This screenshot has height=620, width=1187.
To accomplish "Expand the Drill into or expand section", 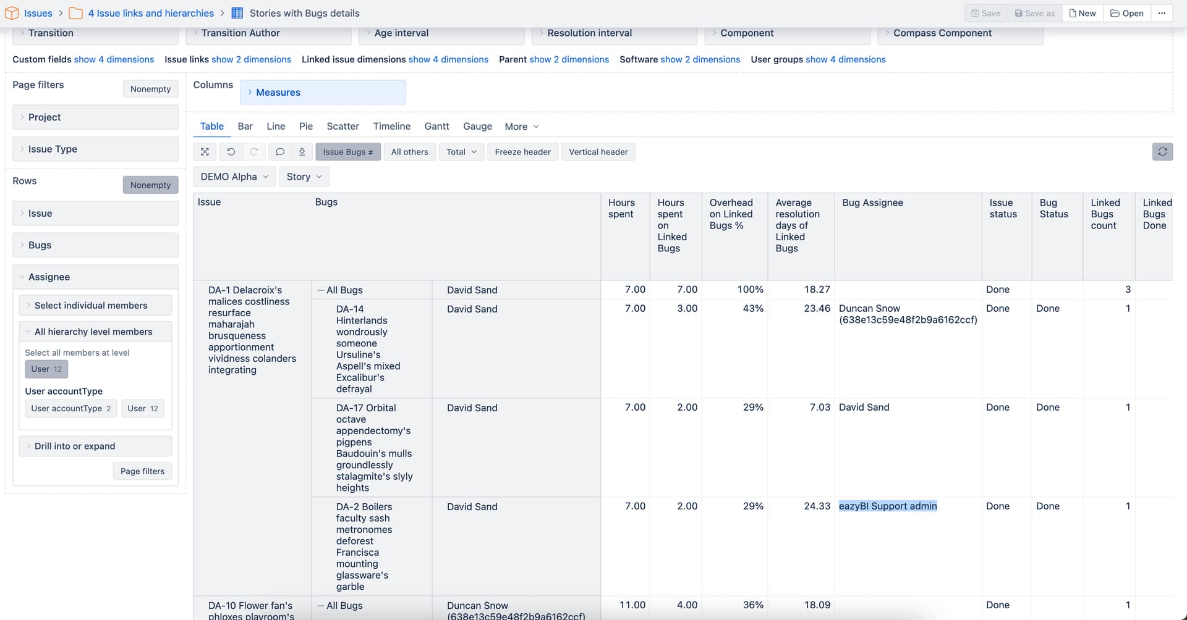I will [75, 446].
